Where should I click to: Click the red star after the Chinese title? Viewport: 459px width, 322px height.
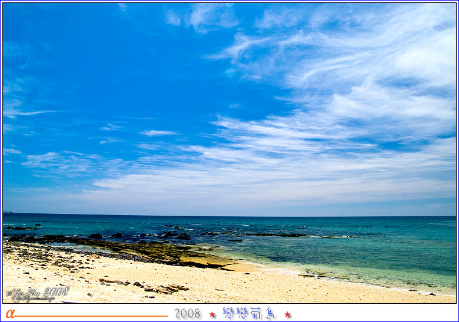[287, 314]
